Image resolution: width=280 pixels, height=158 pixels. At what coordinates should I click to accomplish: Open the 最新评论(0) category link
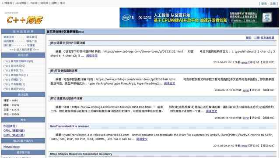[x=18, y=89]
